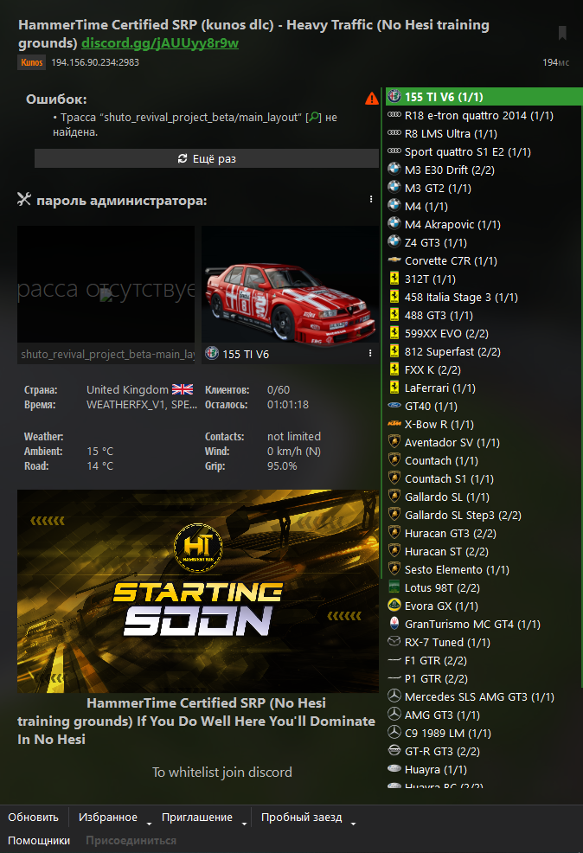
Task: Select Huracan GT3 (2/2) in the car list
Action: click(x=484, y=533)
